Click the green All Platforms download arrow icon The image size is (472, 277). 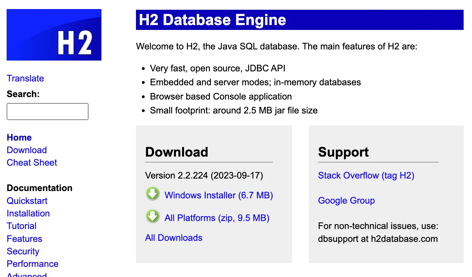click(152, 216)
